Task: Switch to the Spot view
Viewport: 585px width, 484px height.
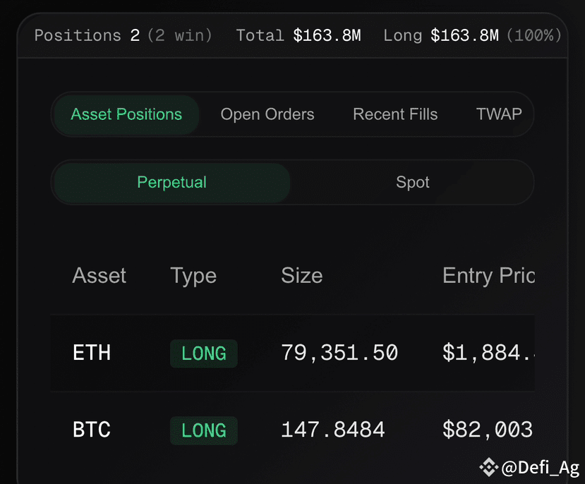Action: pyautogui.click(x=412, y=182)
